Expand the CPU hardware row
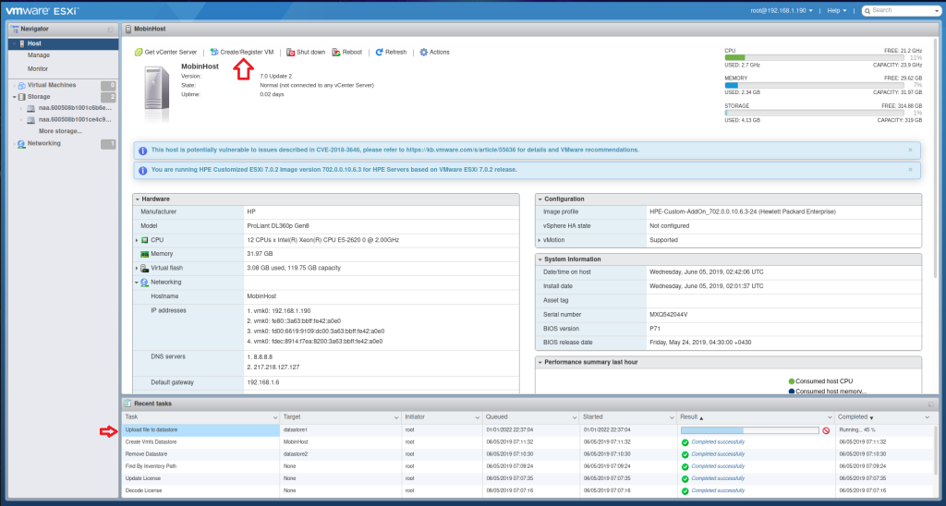The height and width of the screenshot is (506, 946). (137, 240)
